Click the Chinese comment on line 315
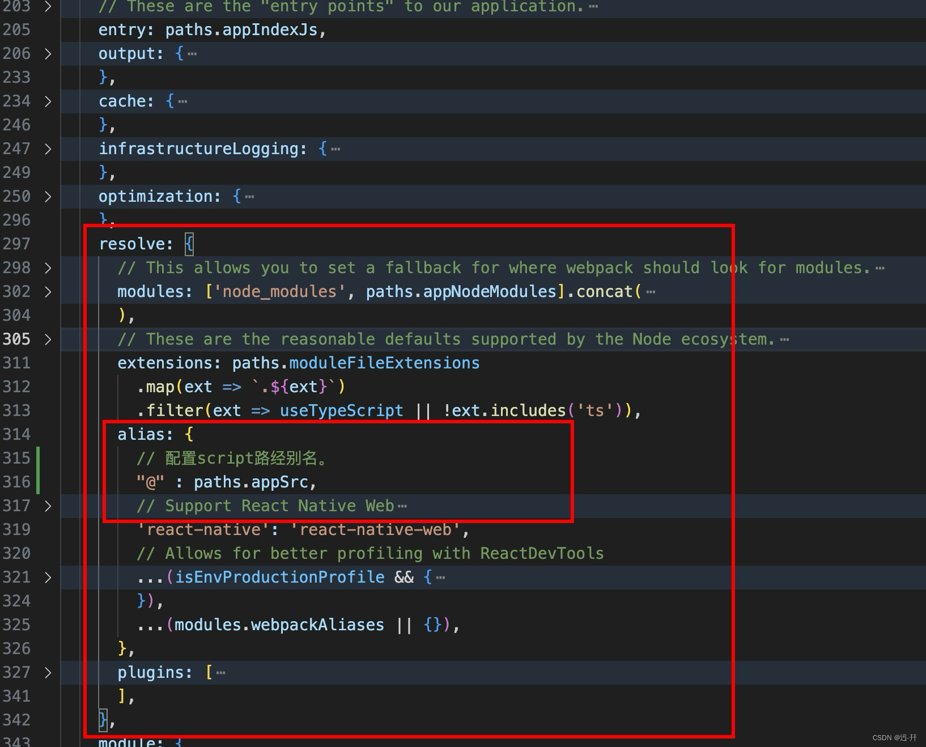926x747 pixels. pyautogui.click(x=232, y=459)
